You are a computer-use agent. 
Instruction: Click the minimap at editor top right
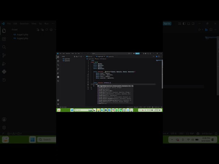(159, 60)
